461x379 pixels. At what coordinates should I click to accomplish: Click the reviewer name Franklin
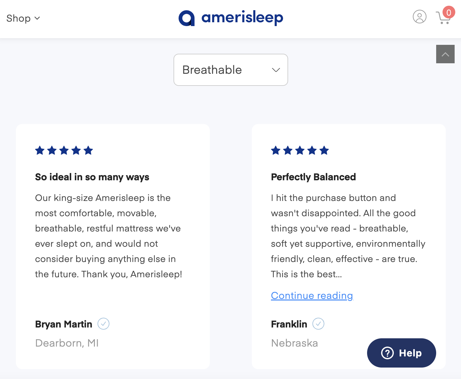(289, 324)
